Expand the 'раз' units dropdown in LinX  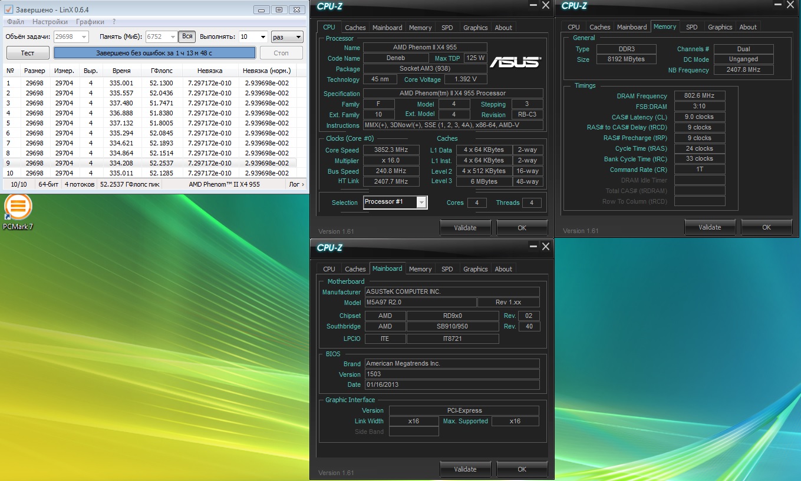(x=298, y=37)
